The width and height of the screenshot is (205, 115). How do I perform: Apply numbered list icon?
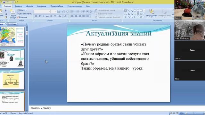pos(78,11)
